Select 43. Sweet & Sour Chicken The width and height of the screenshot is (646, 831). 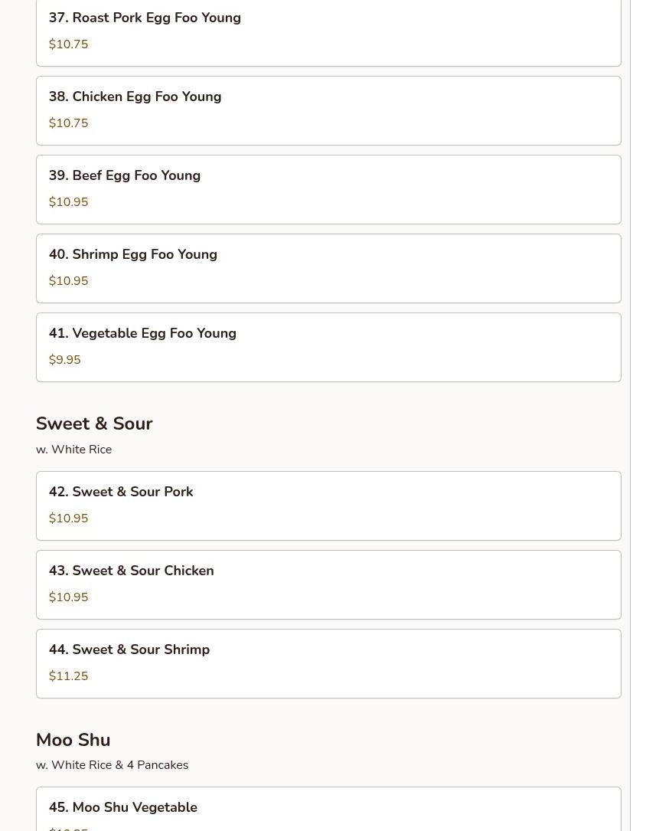pos(131,571)
